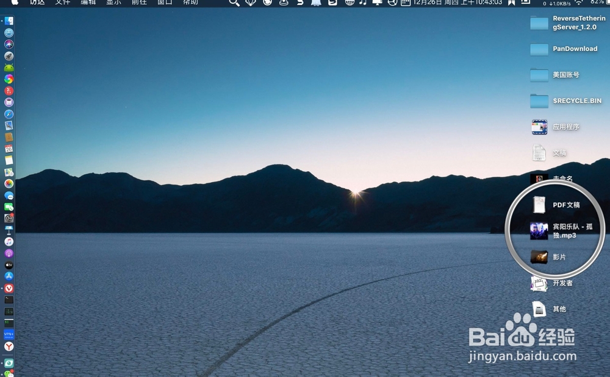Open Wi-Fi status in menu bar
Screen dimensions: 610x377
tap(579, 2)
